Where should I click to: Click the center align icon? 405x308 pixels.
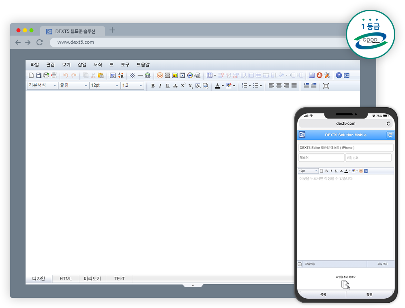[x=279, y=86]
